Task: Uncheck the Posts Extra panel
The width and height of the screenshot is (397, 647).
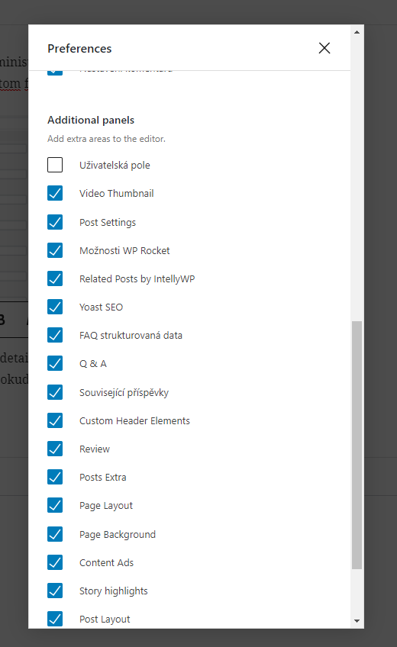Action: (55, 477)
